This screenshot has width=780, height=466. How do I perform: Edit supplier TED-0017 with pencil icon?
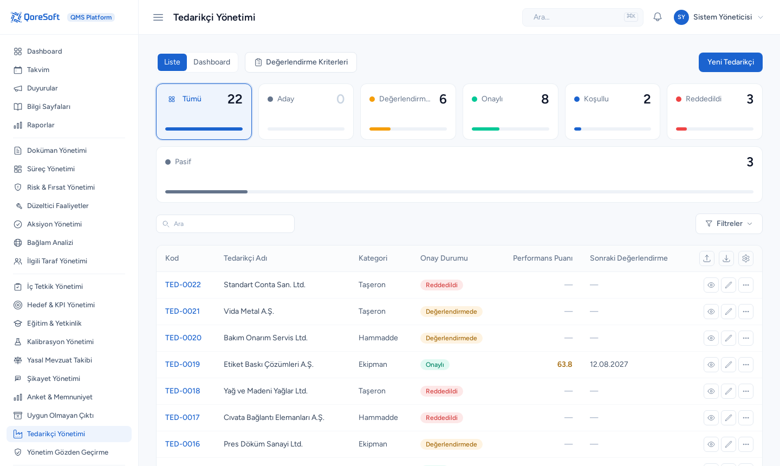tap(729, 418)
